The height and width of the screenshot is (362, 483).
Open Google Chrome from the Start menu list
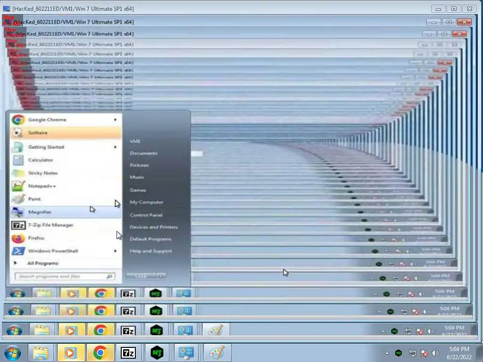pos(66,120)
